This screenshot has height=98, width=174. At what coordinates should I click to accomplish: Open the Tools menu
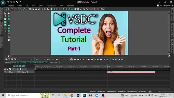pyautogui.click(x=61, y=6)
